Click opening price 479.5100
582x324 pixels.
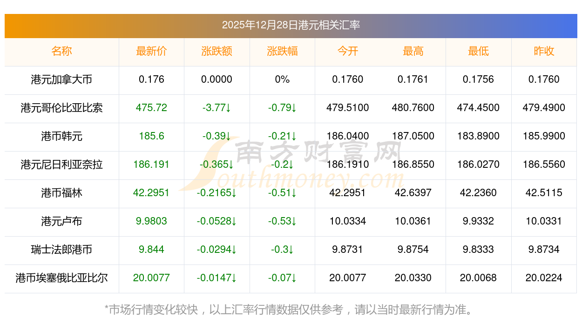(348, 108)
